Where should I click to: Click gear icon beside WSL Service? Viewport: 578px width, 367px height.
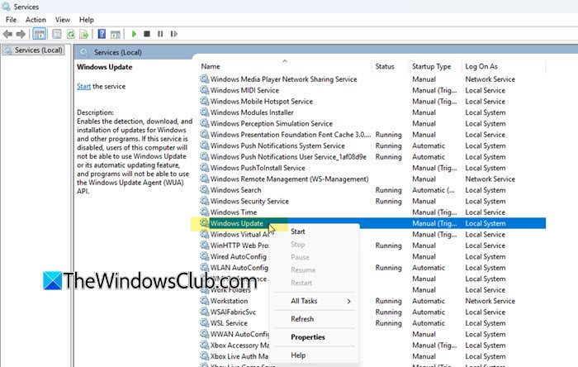point(204,322)
